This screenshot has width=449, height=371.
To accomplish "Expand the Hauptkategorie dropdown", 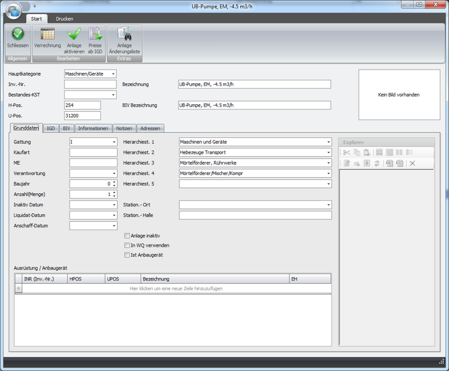I will point(114,74).
